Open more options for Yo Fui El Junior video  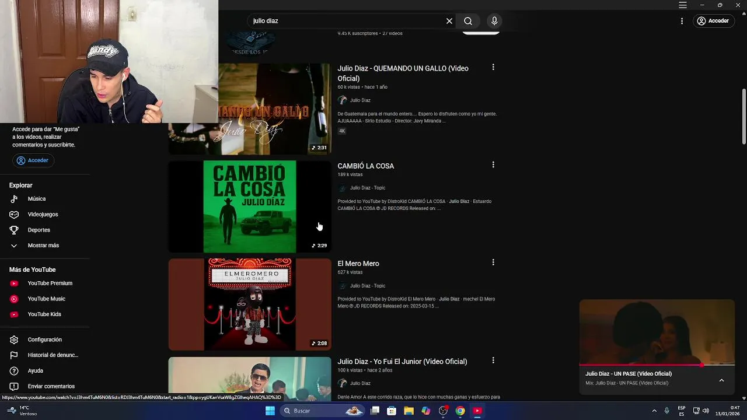(x=493, y=360)
